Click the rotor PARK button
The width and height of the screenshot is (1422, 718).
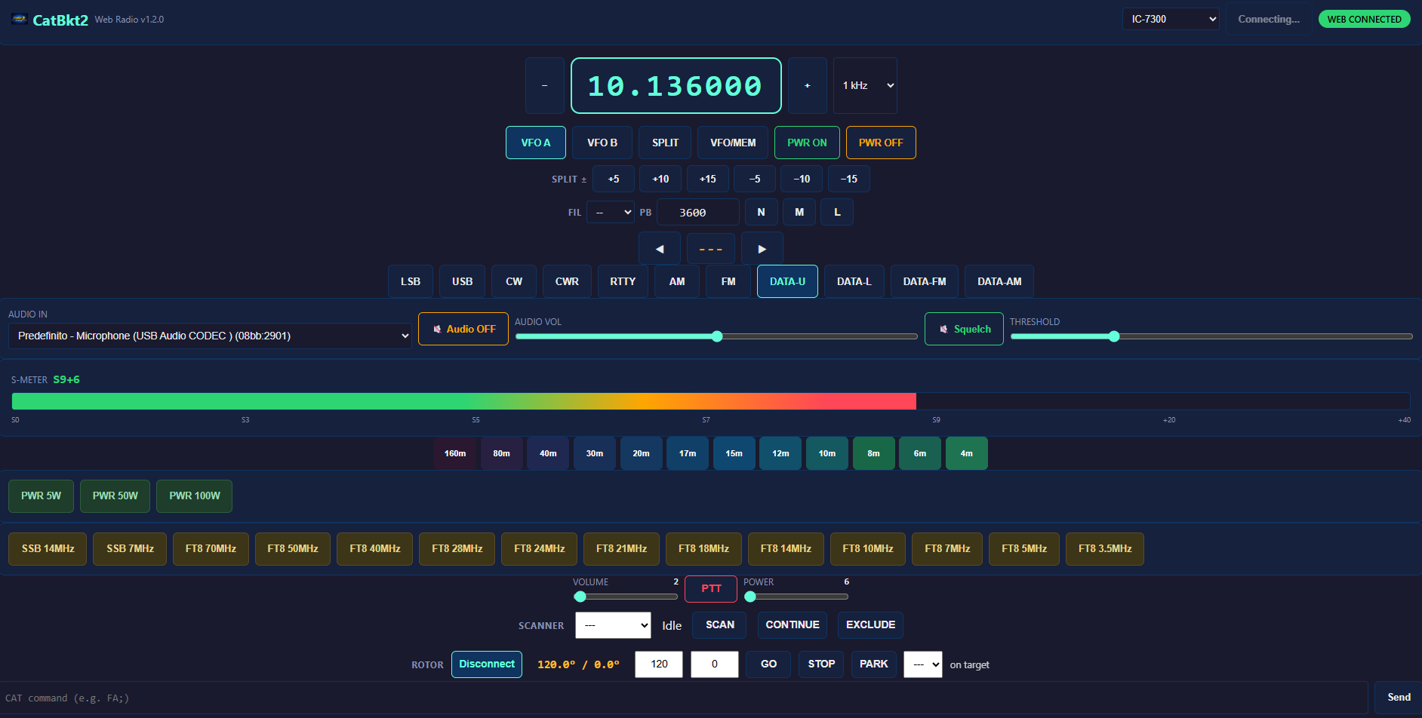coord(873,664)
